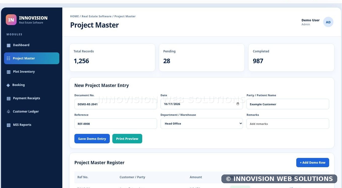Viewport: 342px width, 188px height.
Task: Go to the Booking module
Action: (32, 85)
